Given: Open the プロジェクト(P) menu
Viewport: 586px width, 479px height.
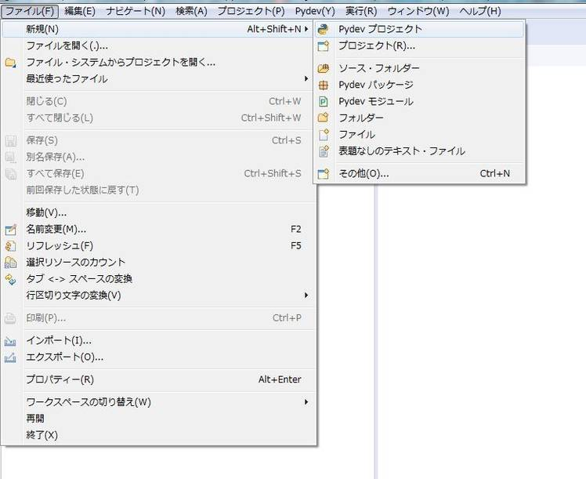Looking at the screenshot, I should pos(251,11).
